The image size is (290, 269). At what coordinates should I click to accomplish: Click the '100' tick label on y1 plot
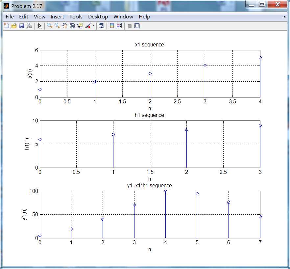coord(34,191)
